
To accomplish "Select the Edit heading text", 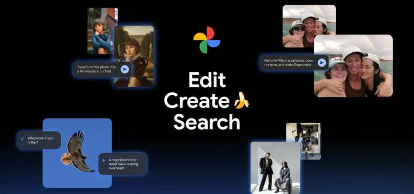I will (x=207, y=80).
